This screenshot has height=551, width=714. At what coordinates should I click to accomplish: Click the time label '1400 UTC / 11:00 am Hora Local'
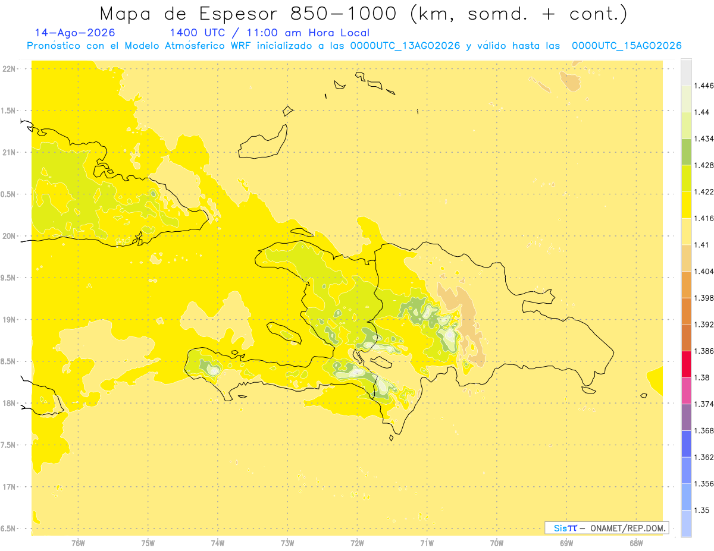(x=270, y=33)
